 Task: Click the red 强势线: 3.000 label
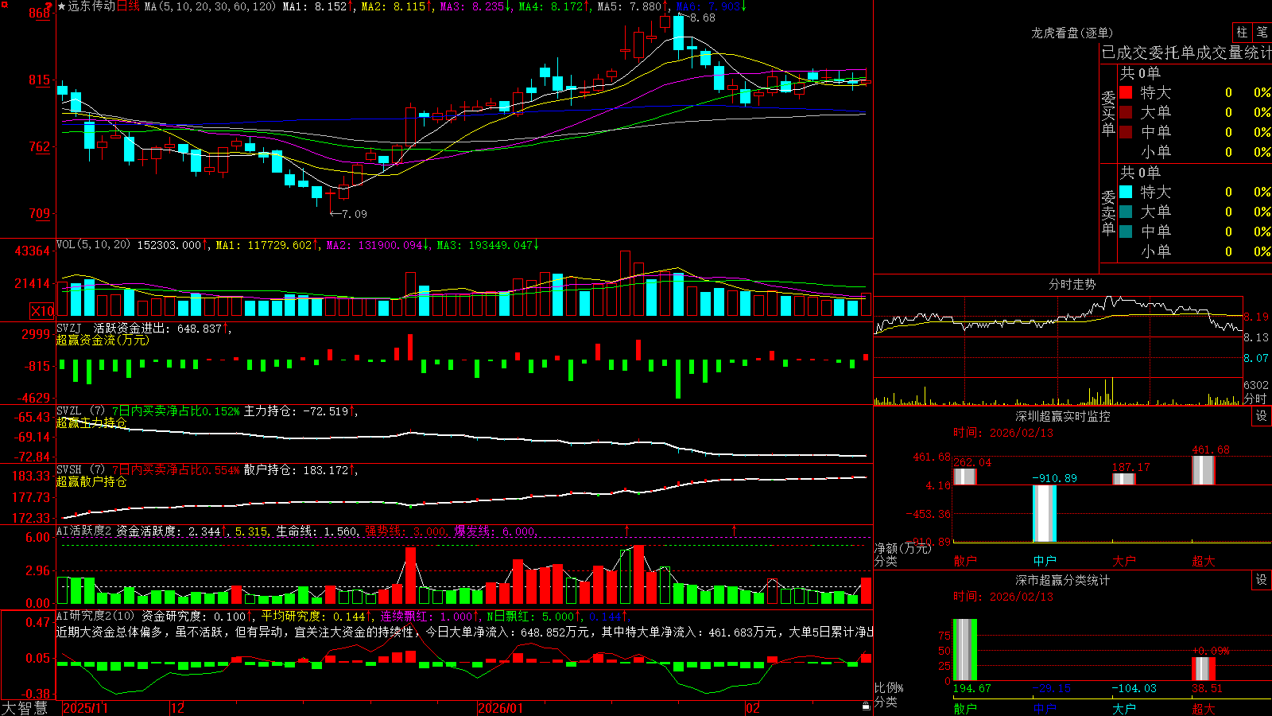(x=405, y=531)
